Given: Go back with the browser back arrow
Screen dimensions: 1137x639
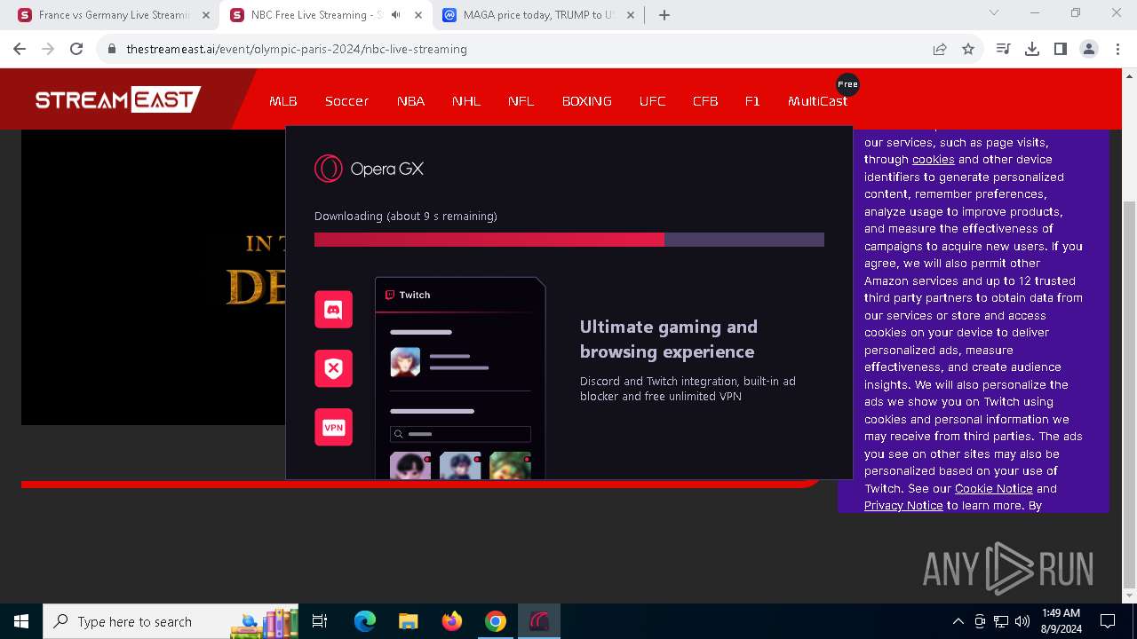Looking at the screenshot, I should (20, 49).
